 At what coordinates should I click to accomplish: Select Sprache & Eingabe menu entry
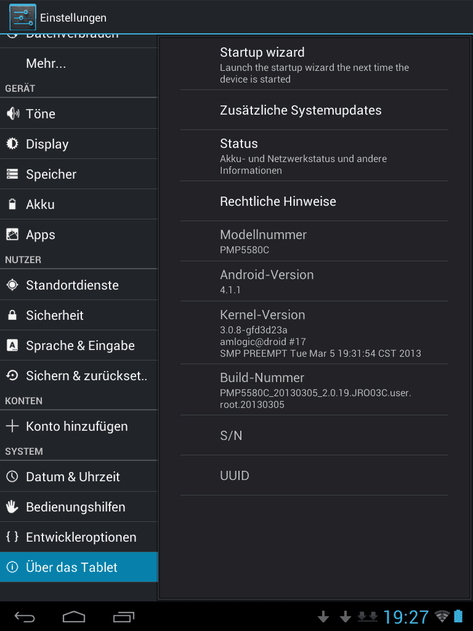click(x=79, y=345)
